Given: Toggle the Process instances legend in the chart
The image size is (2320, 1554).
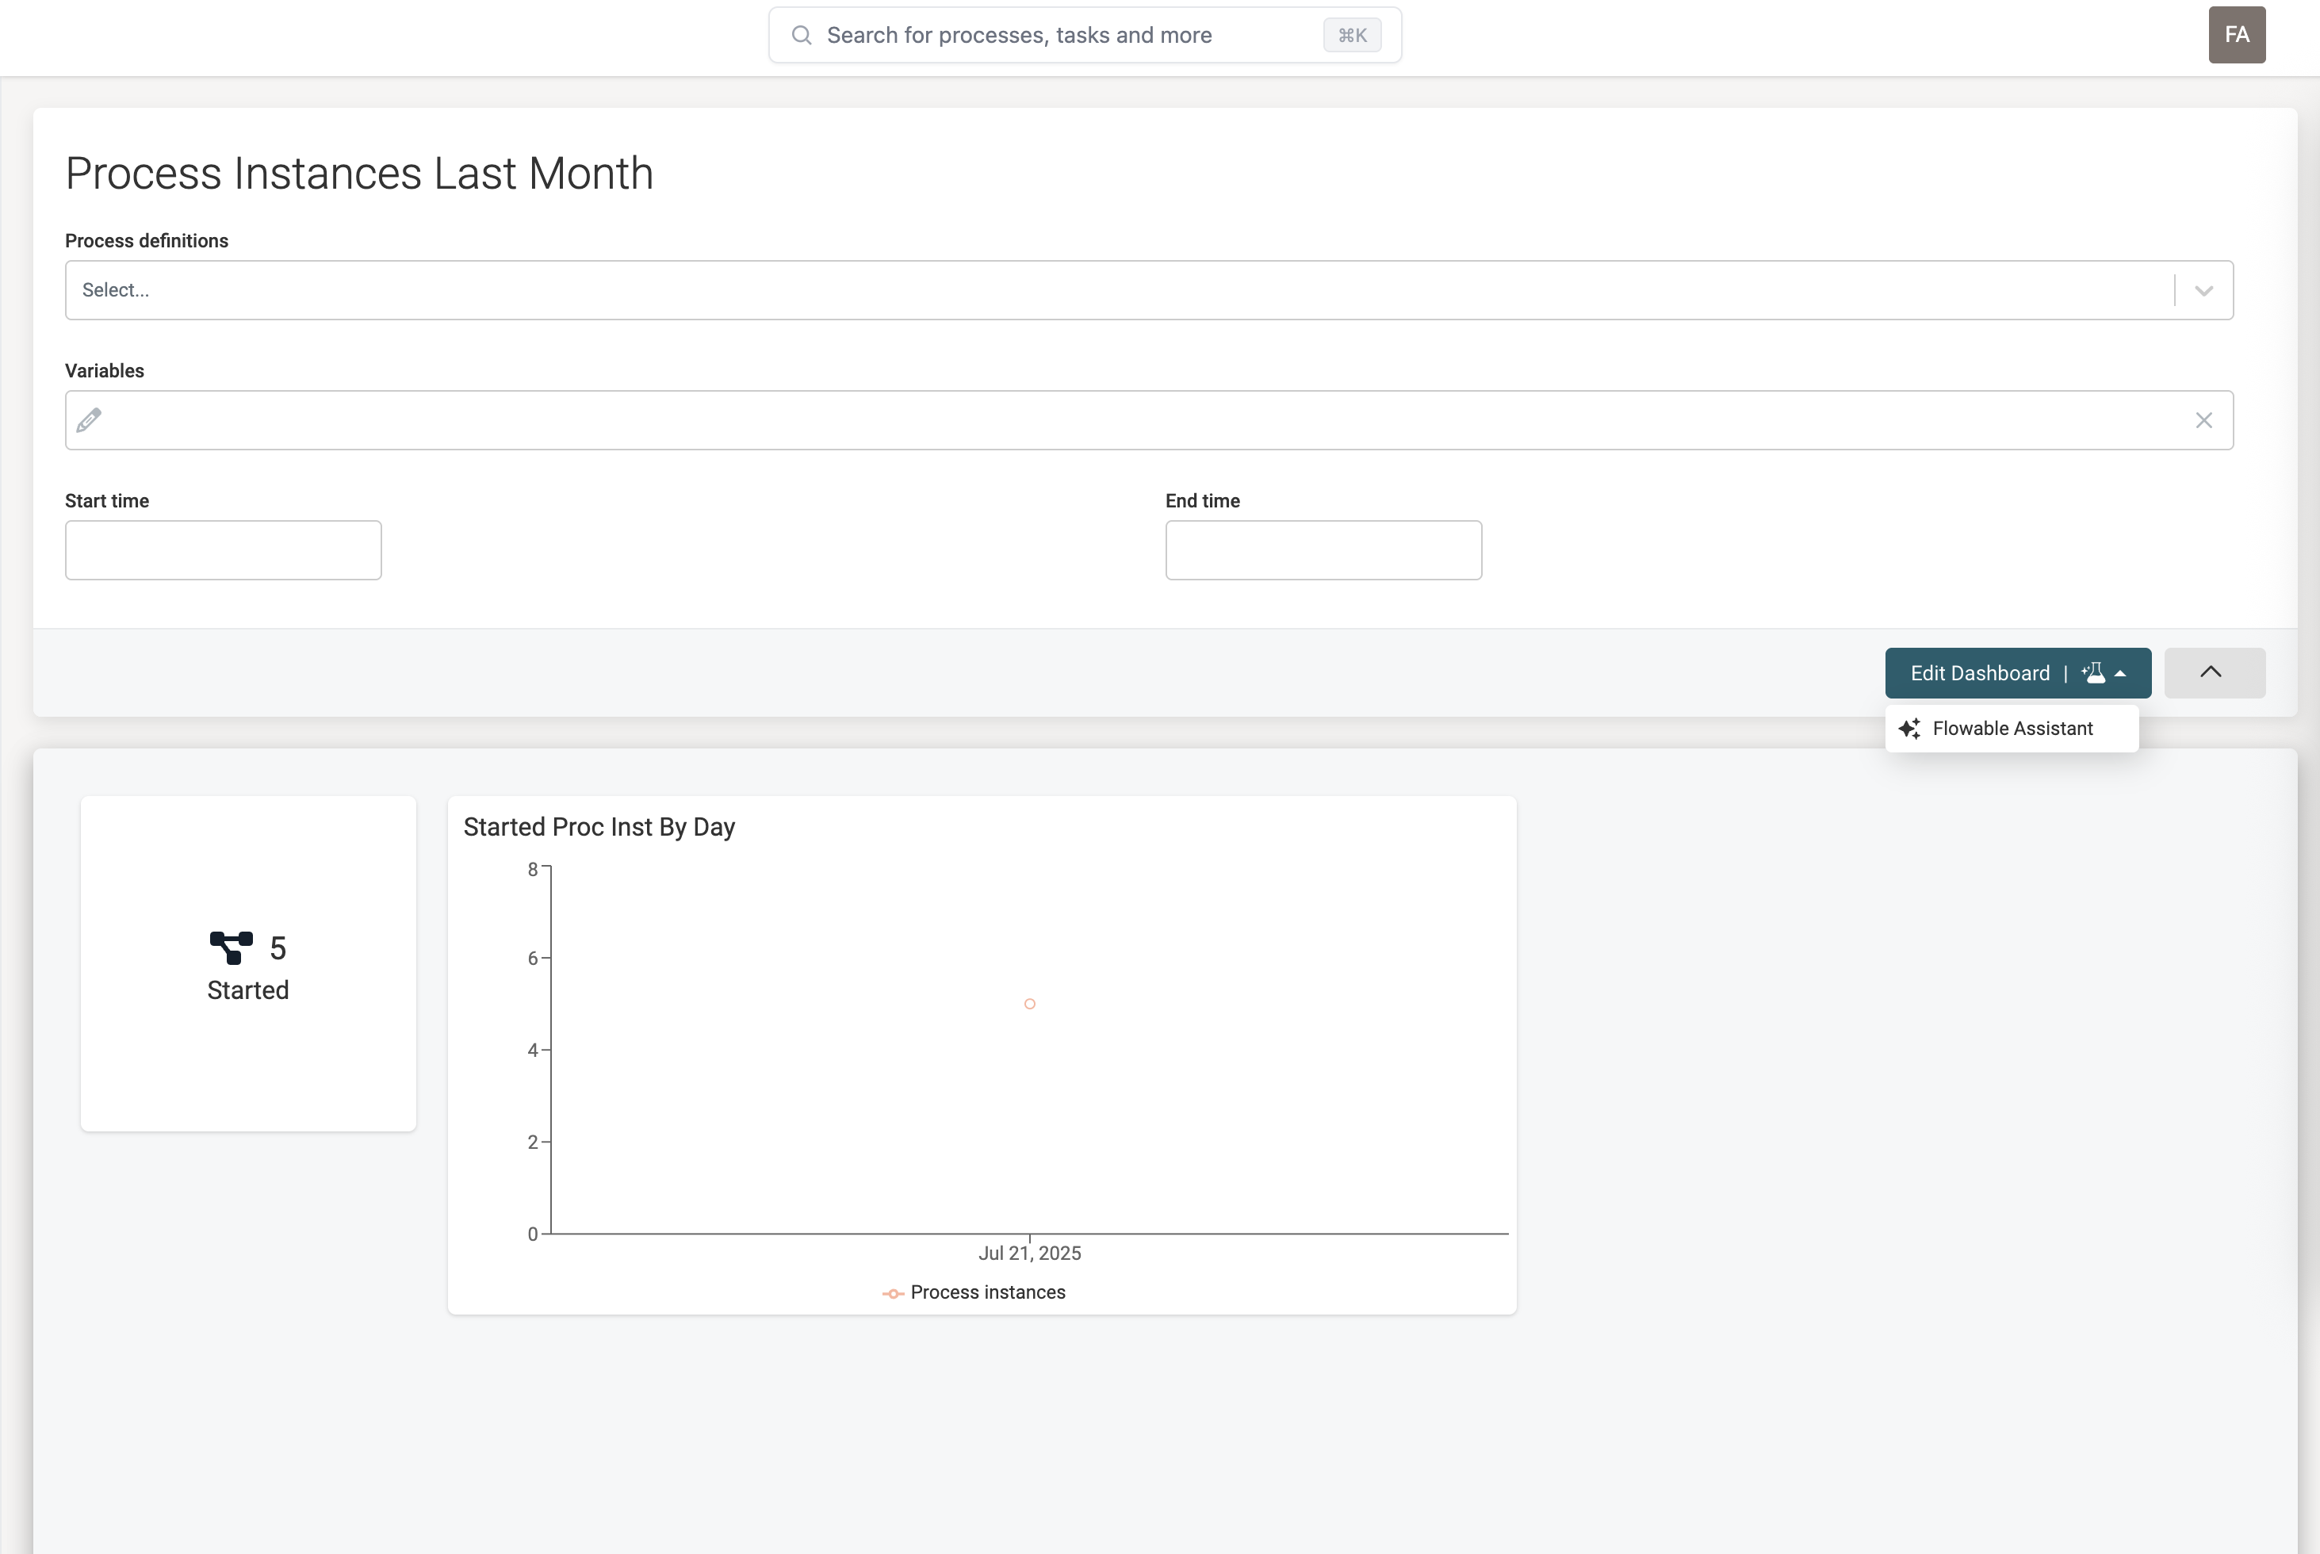Looking at the screenshot, I should (975, 1292).
